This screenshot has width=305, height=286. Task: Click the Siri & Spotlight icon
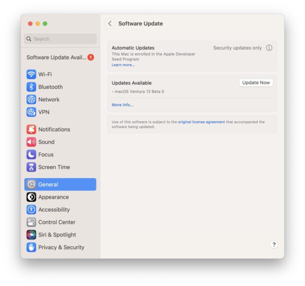coord(31,235)
